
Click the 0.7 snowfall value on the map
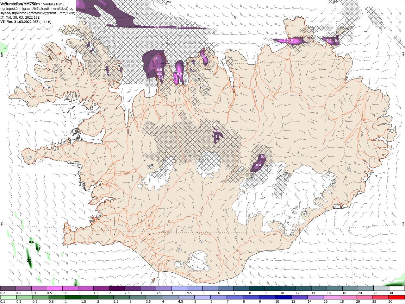point(204,57)
